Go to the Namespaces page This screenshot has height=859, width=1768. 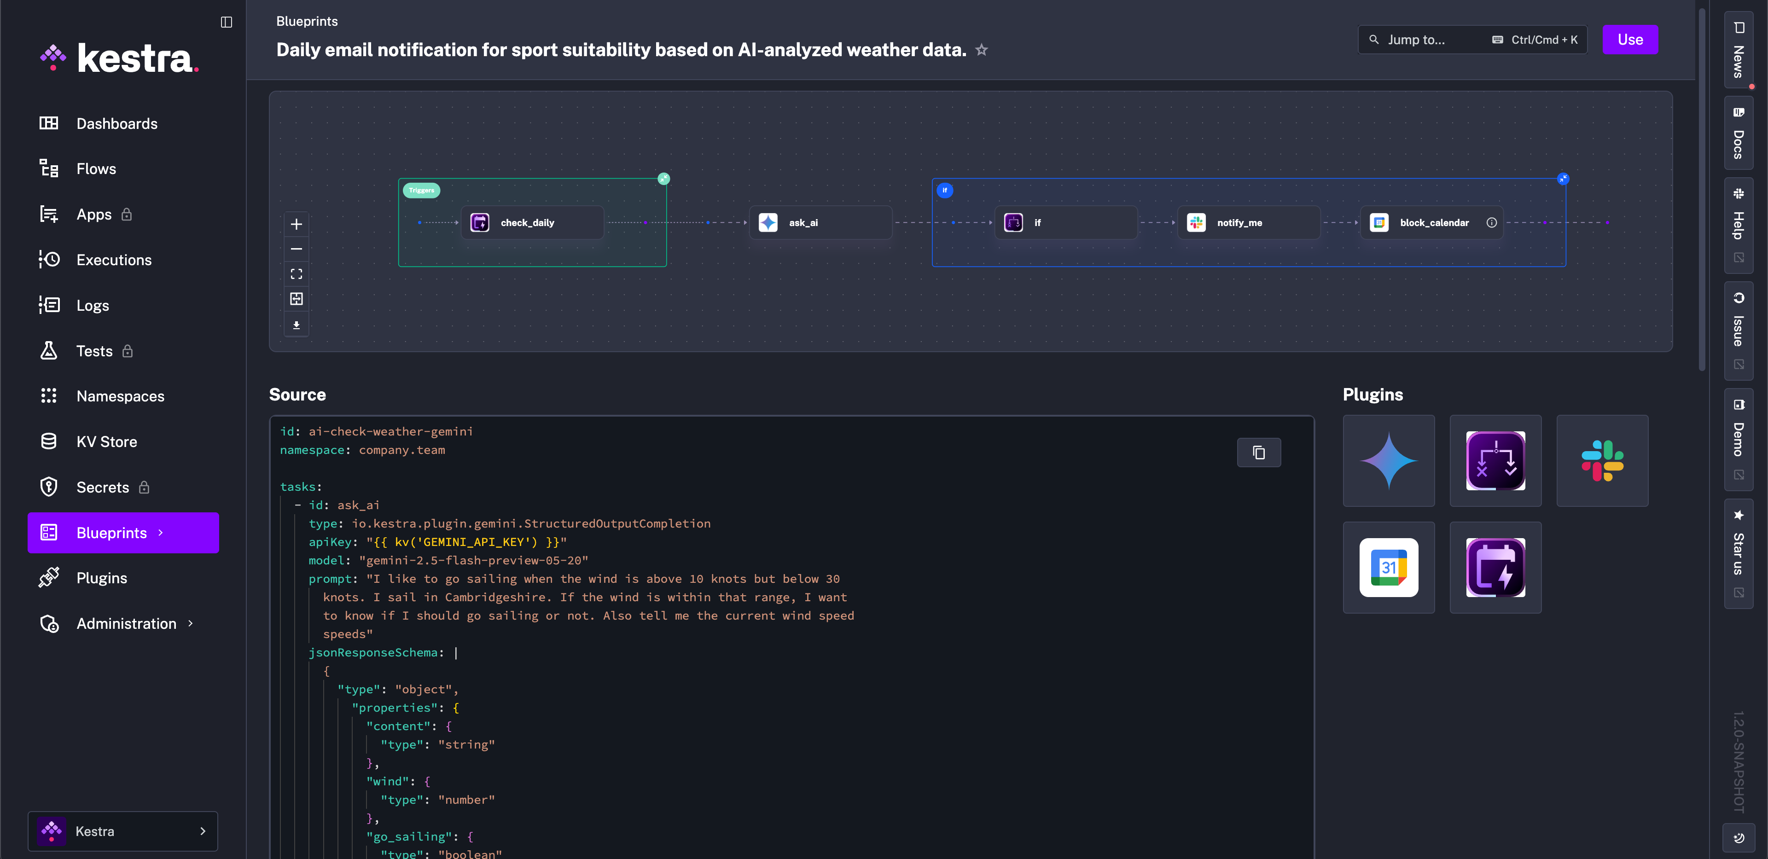point(120,396)
